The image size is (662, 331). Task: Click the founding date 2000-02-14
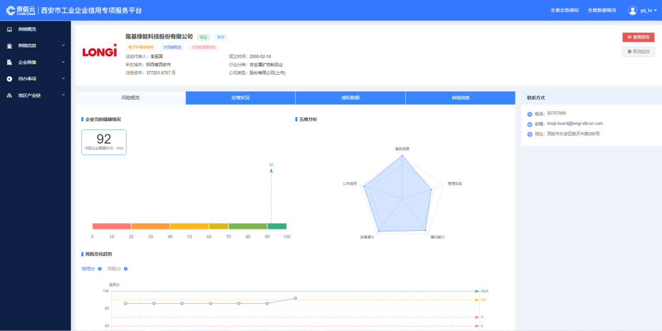(x=260, y=56)
